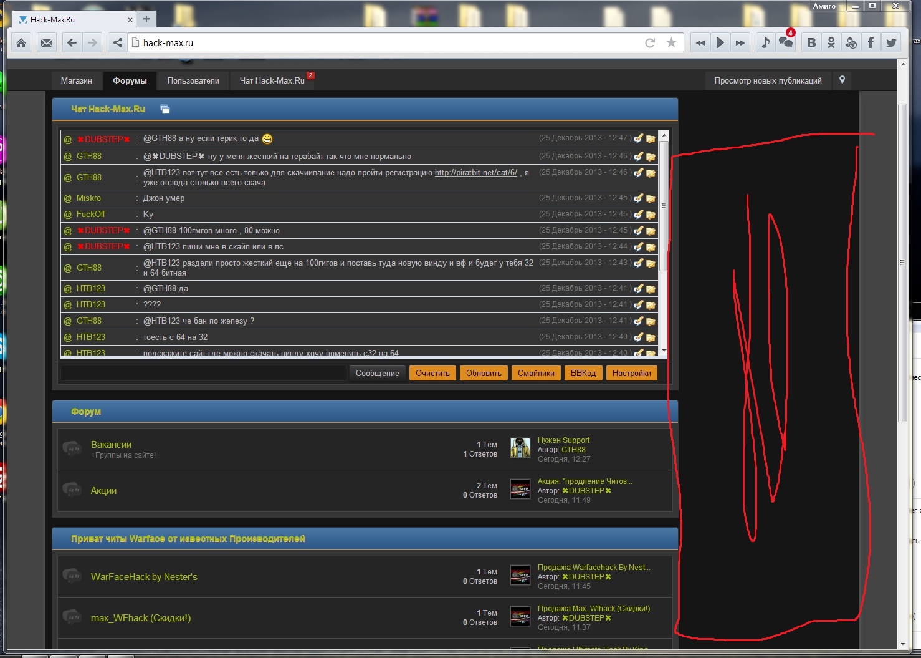Bookmark page with the star icon
This screenshot has height=658, width=921.
671,42
